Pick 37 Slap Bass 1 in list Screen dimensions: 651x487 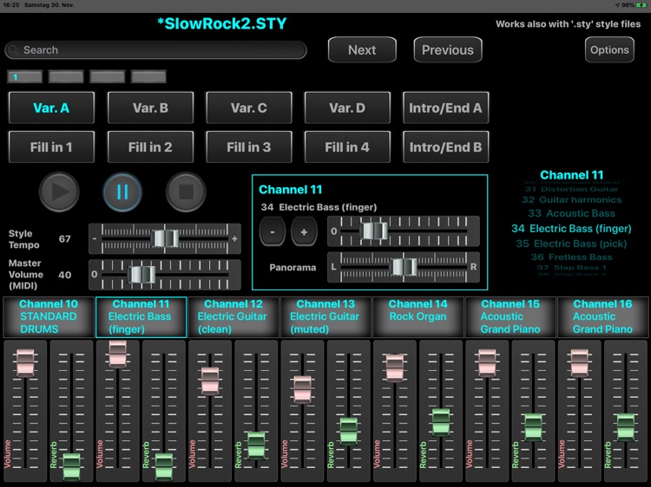(x=571, y=268)
